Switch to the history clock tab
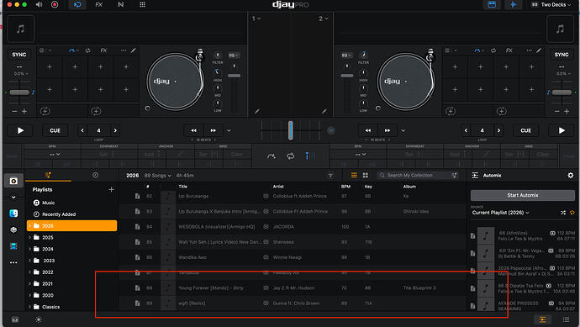Image resolution: width=580 pixels, height=327 pixels. pyautogui.click(x=95, y=175)
